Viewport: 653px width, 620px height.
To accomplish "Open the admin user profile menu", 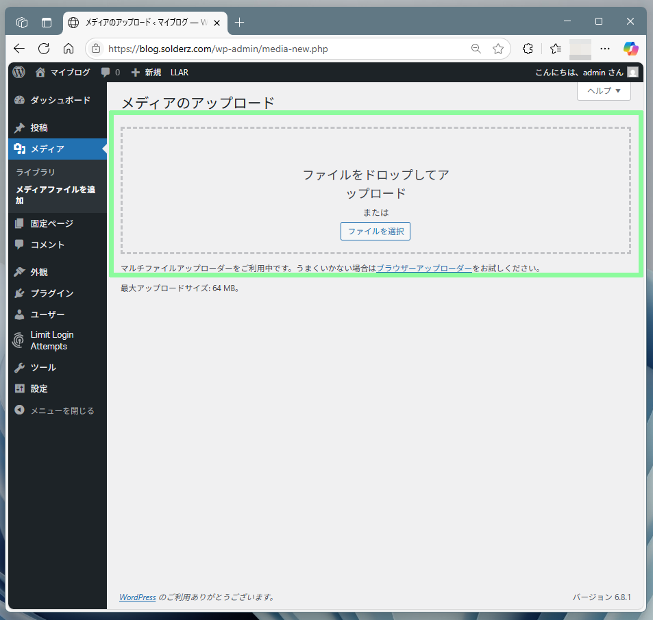I will (x=587, y=72).
